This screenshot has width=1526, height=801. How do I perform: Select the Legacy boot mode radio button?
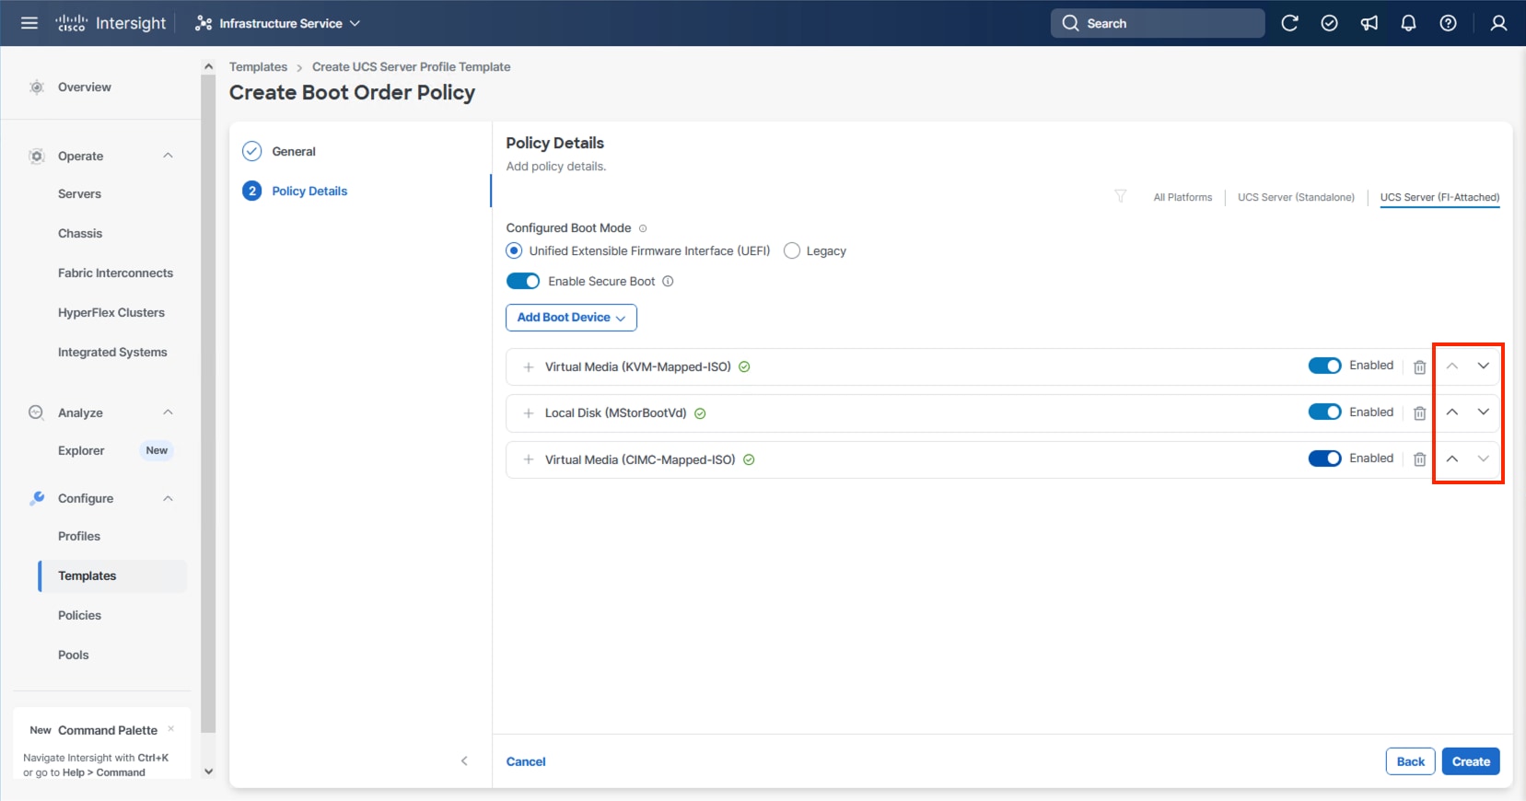(792, 250)
